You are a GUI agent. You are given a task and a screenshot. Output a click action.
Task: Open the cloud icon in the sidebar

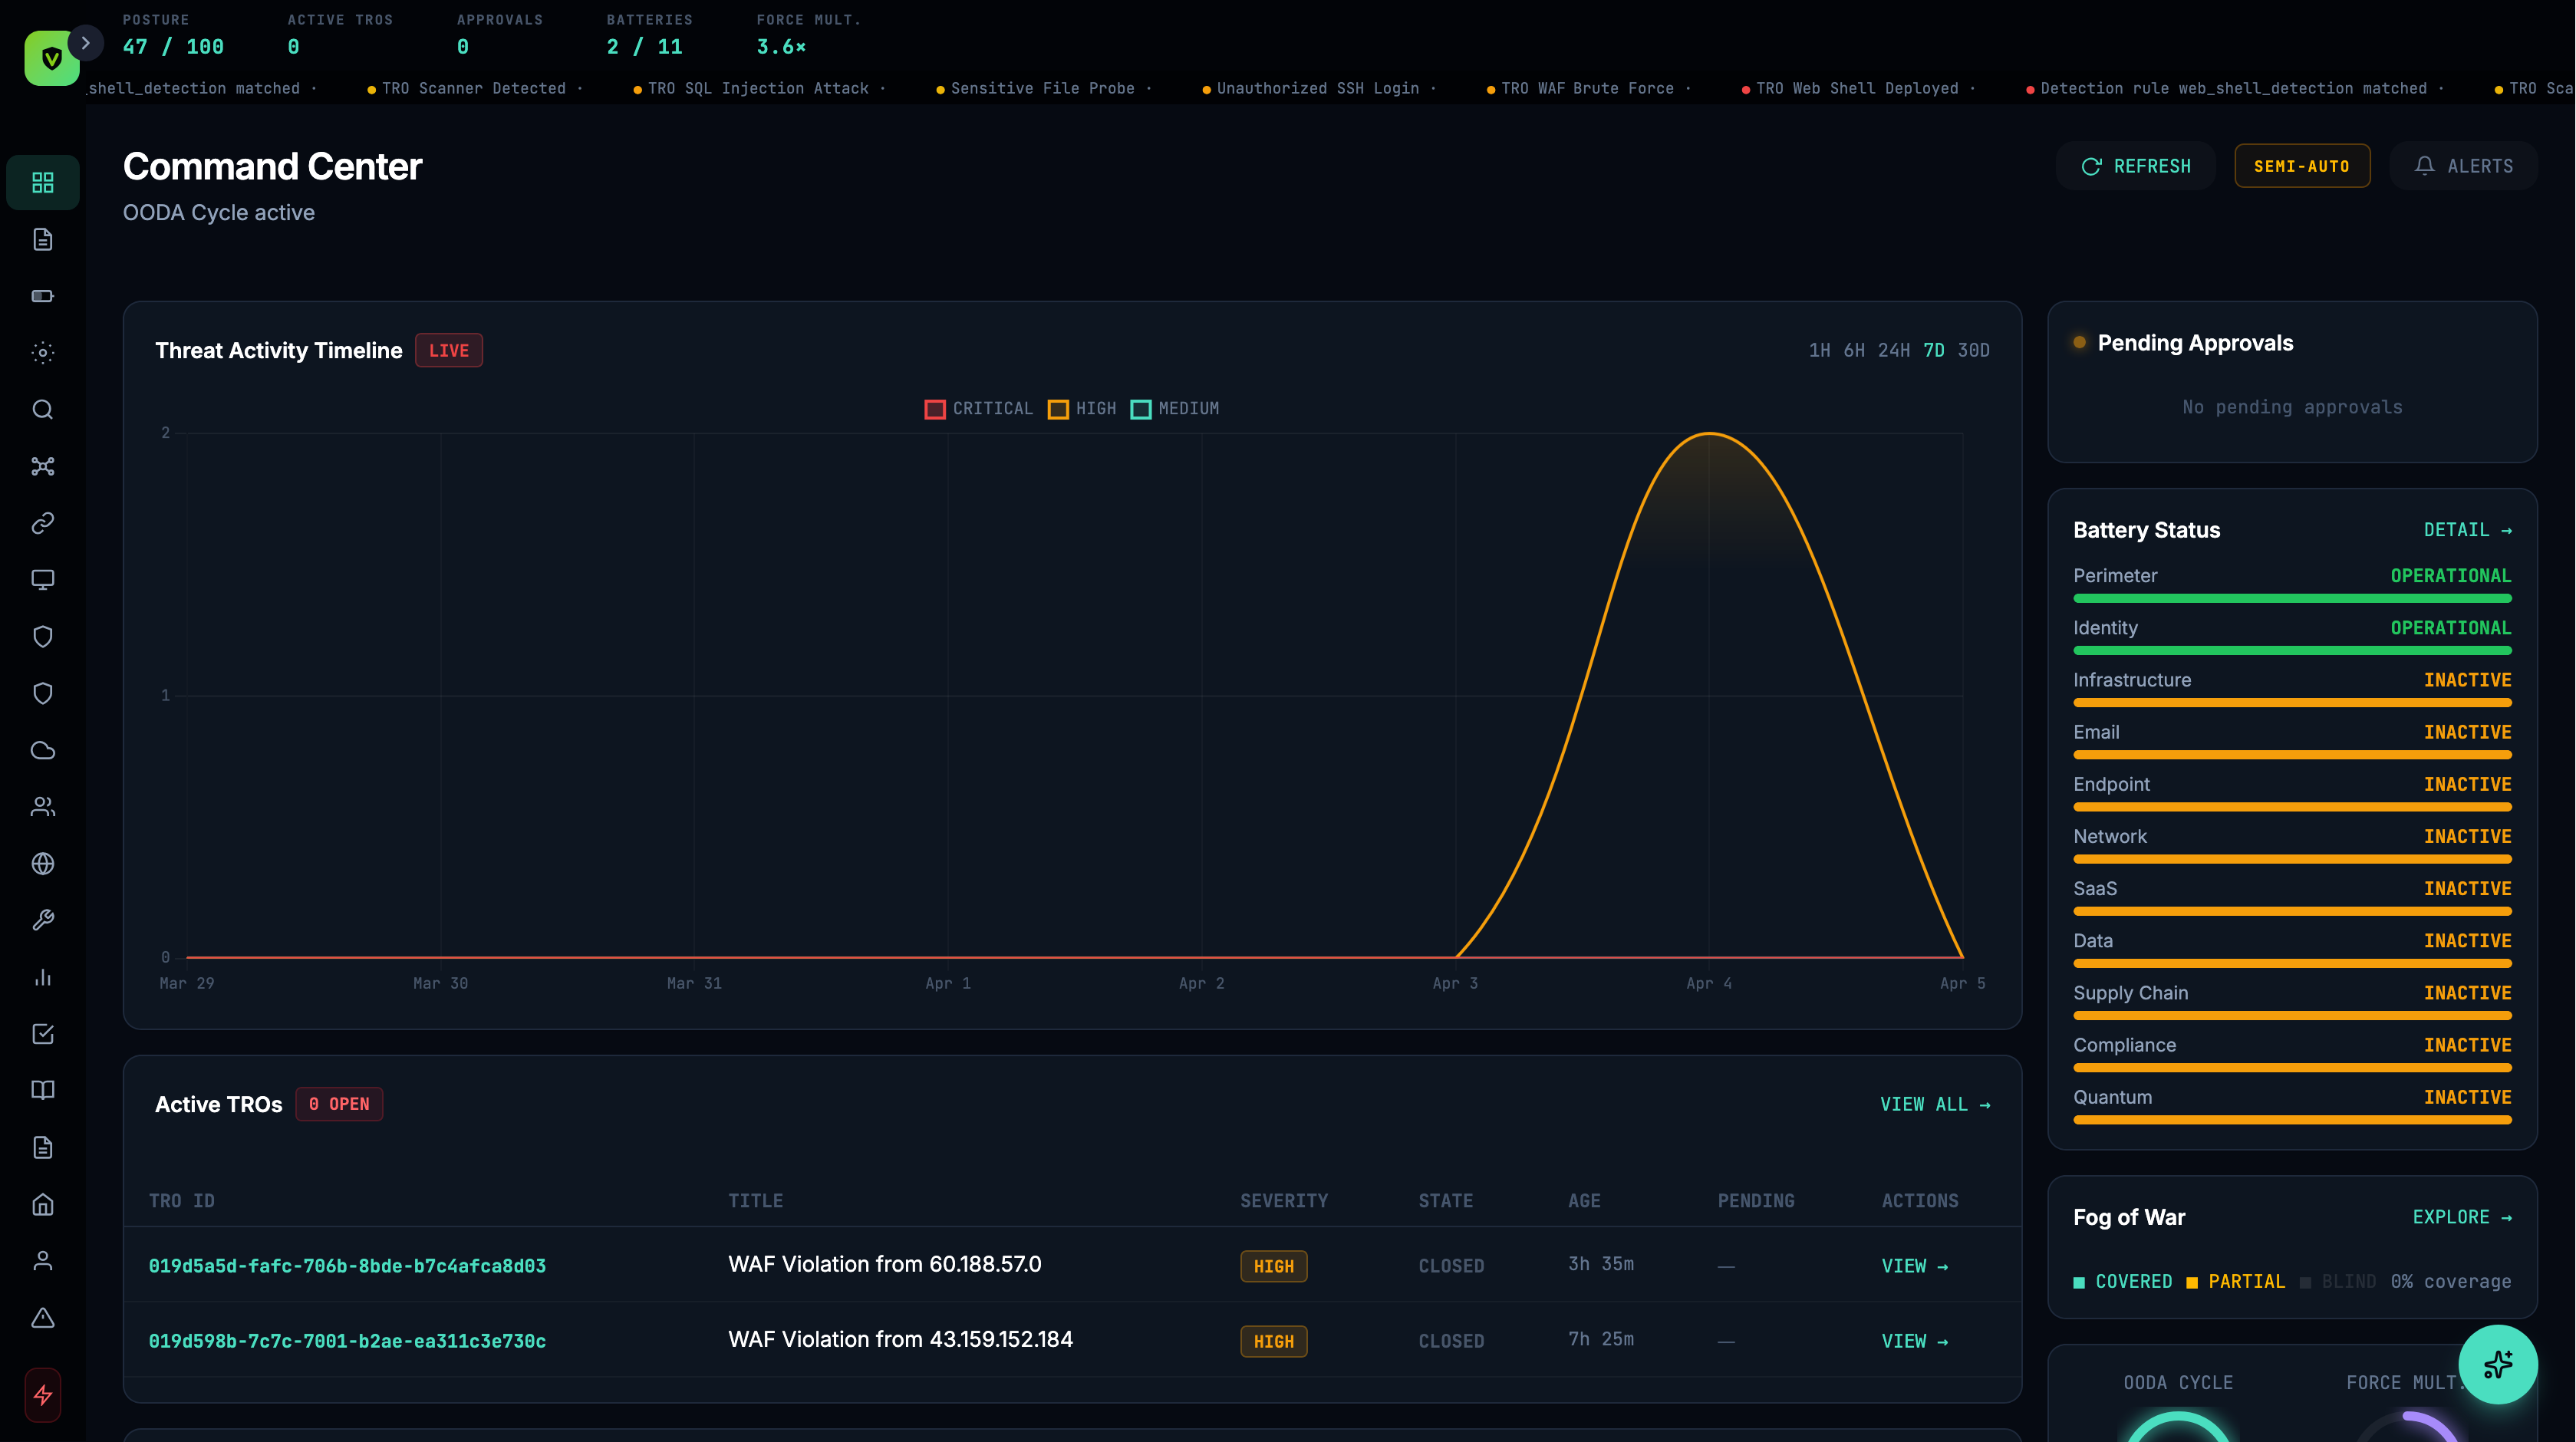(x=42, y=750)
